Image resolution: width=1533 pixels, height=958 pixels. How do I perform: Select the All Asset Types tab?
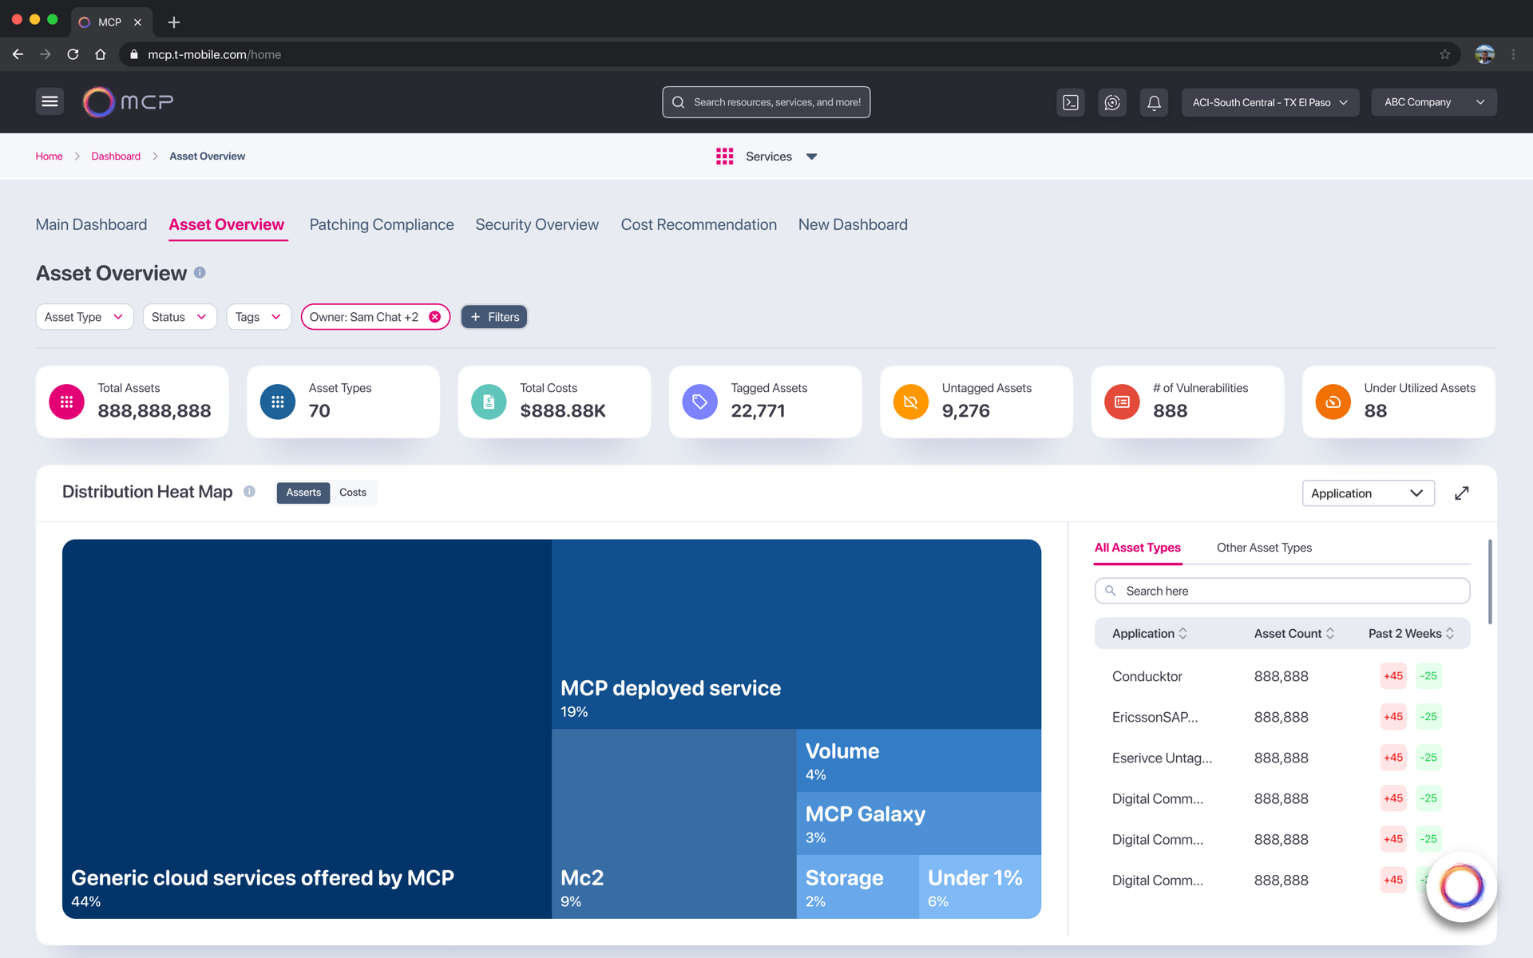1137,548
